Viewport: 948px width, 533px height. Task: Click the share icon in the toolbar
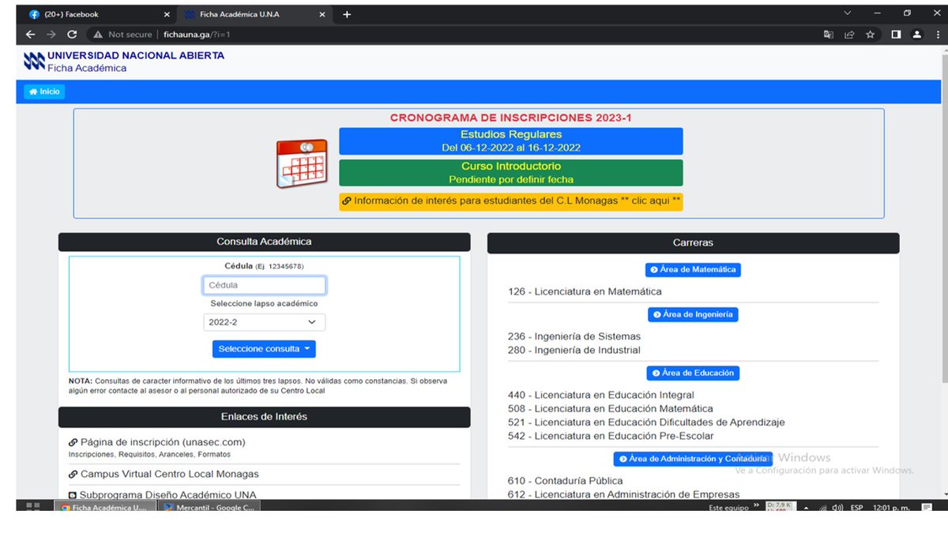(x=849, y=35)
